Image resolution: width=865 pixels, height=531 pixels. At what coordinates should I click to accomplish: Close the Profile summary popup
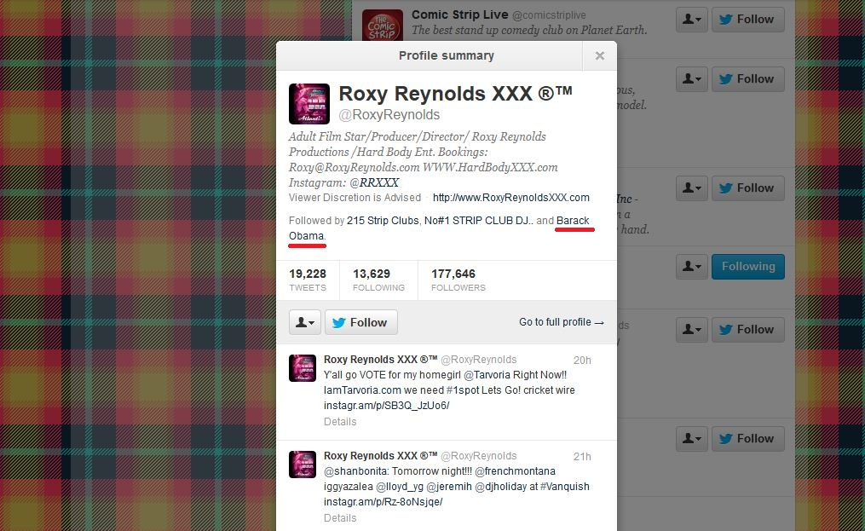click(x=600, y=55)
